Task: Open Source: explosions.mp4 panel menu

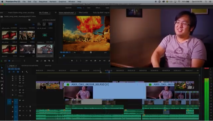Action: [x=75, y=13]
